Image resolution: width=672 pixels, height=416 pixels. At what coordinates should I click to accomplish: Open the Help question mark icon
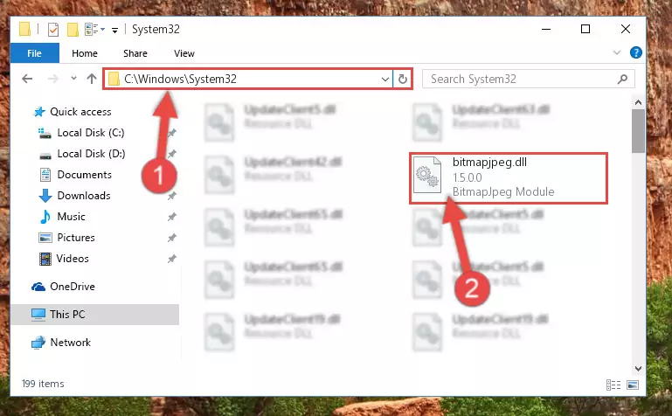tap(635, 52)
